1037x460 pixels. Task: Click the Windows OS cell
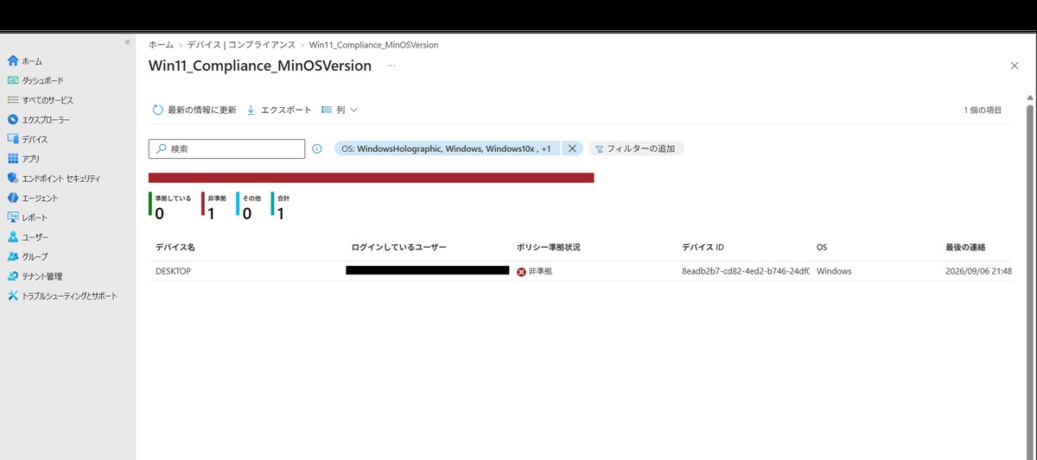click(x=834, y=271)
